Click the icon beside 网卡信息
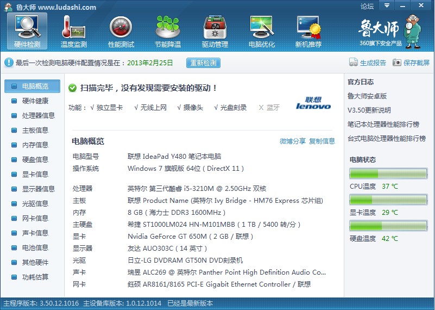Viewport: 435px width, 310px height. pyautogui.click(x=14, y=219)
